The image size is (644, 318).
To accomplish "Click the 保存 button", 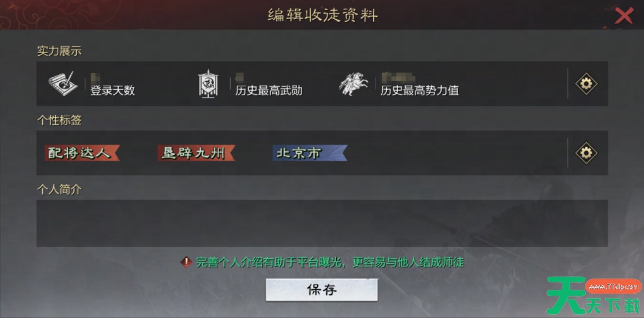I will (321, 290).
